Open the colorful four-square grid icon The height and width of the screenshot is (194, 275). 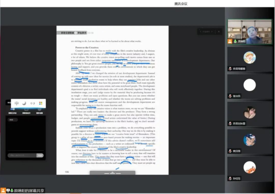pyautogui.click(x=41, y=103)
